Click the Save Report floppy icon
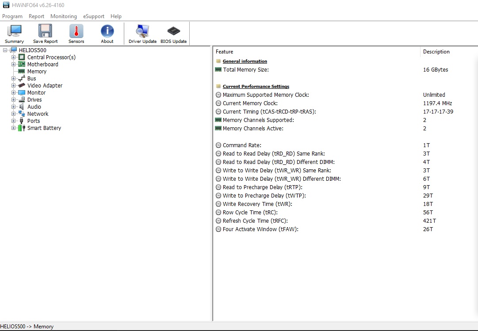 [x=45, y=31]
